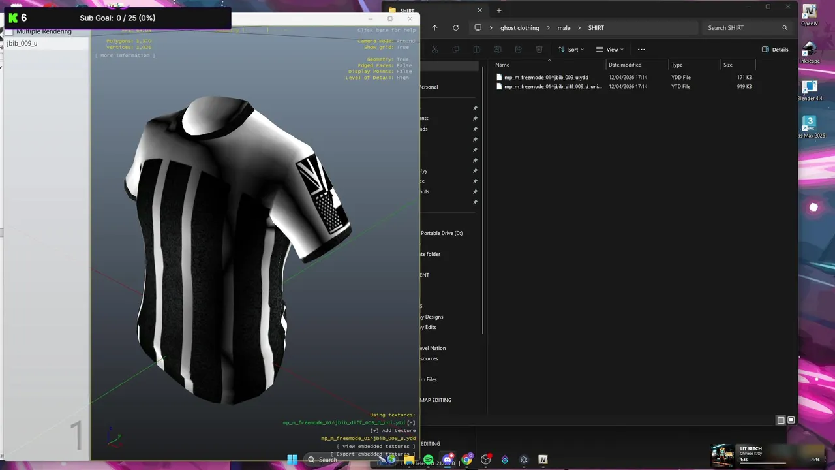Open Inkscape desktop shortcut
Viewport: 835px width, 470px height.
tap(810, 54)
